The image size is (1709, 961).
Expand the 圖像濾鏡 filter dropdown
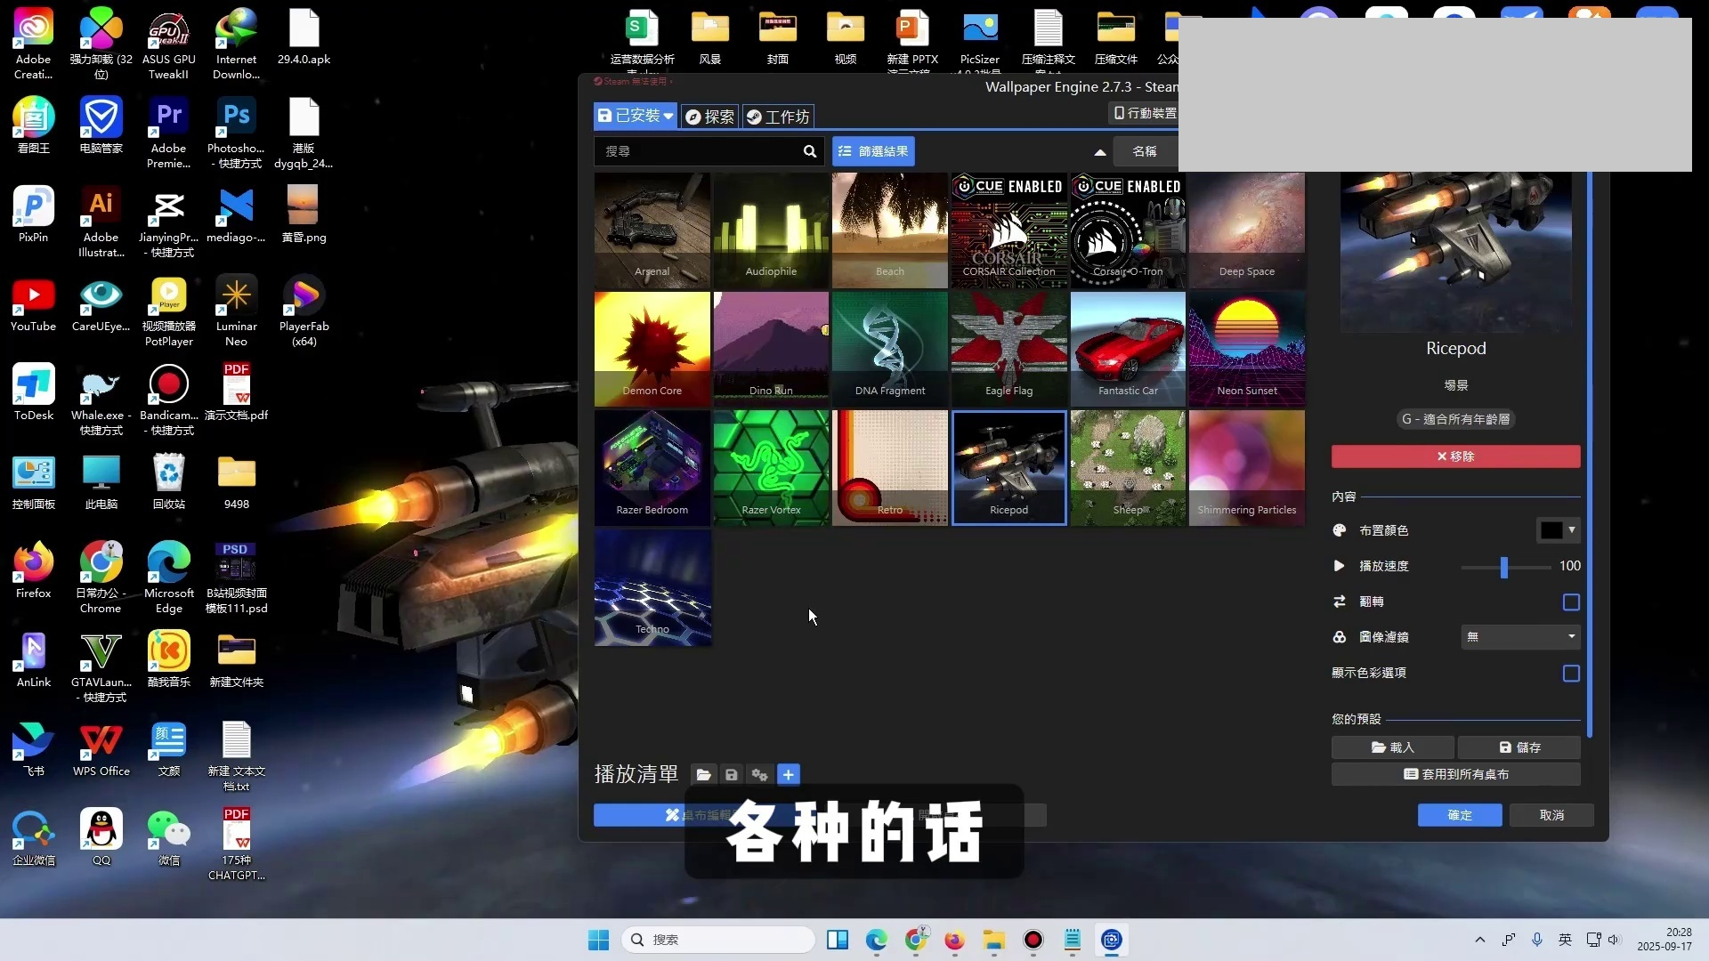coord(1520,637)
